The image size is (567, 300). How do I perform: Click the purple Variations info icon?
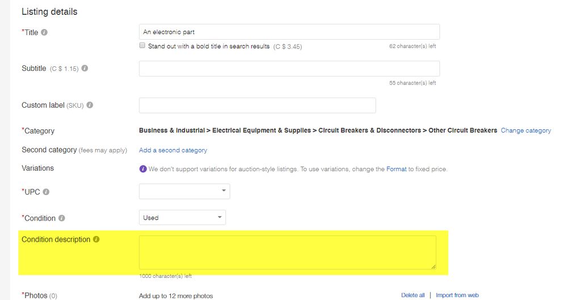point(143,169)
